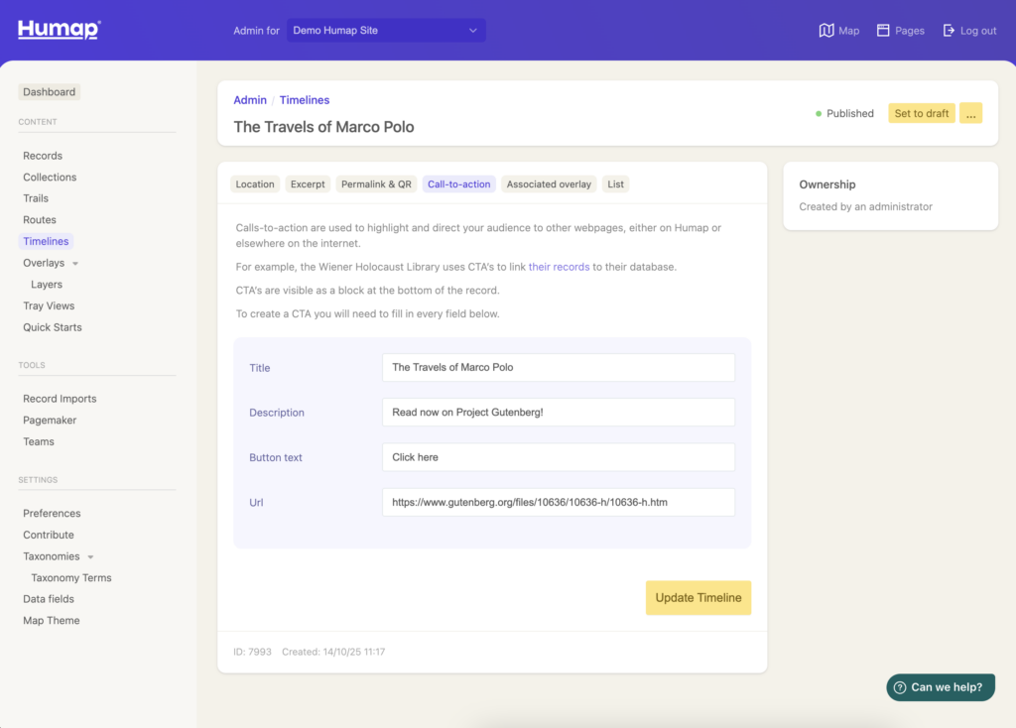Screen dimensions: 1016x728
Task: Expand the Taxonomies submenu arrow
Action: tap(91, 557)
